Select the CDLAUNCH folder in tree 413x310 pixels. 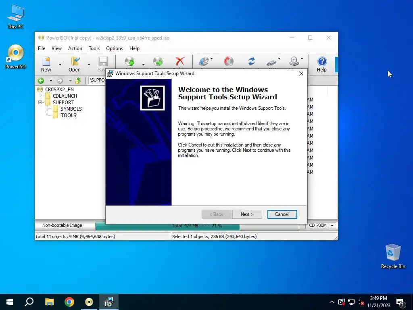[65, 96]
